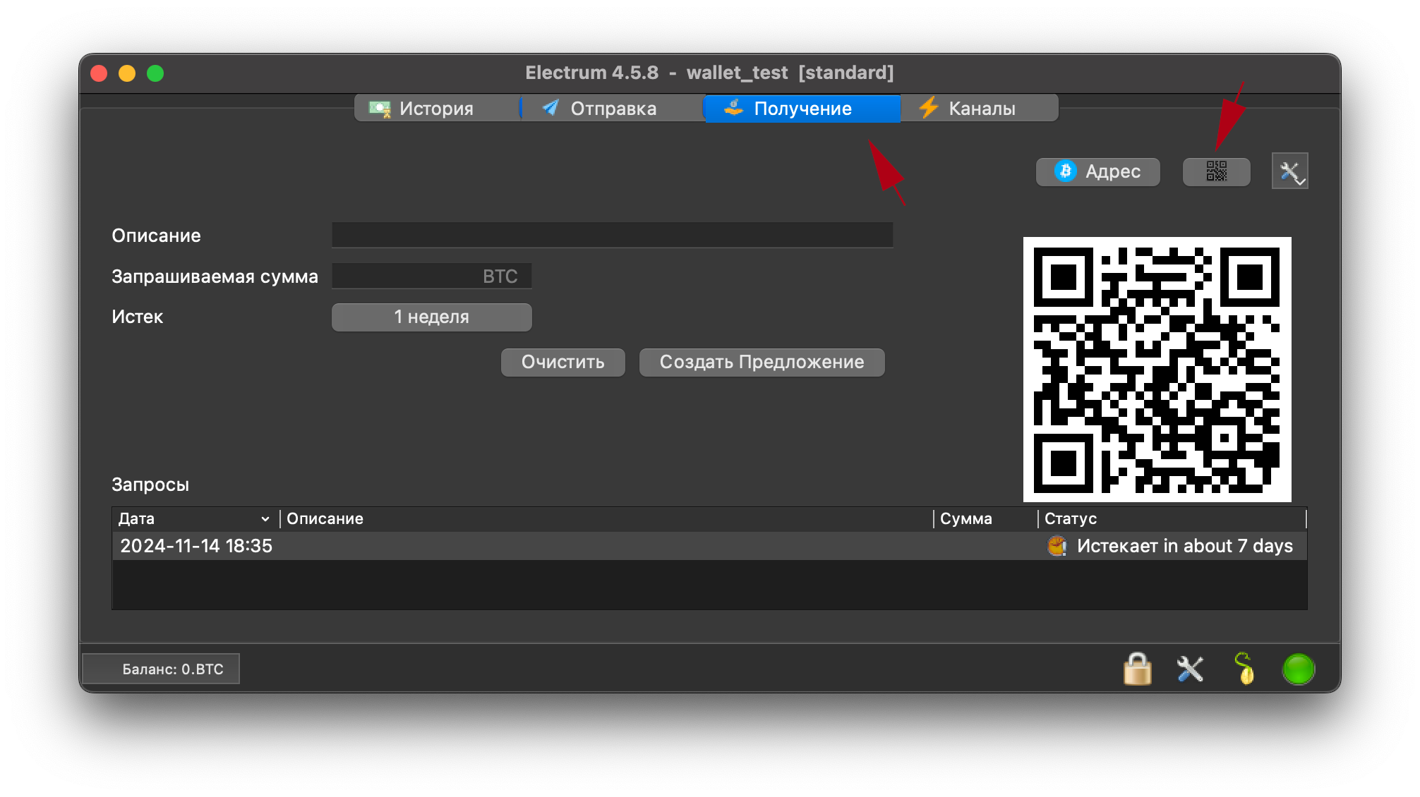
Task: Click the seed sprout icon
Action: pos(1244,669)
